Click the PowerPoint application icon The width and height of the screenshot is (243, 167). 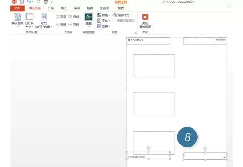[15, 2]
